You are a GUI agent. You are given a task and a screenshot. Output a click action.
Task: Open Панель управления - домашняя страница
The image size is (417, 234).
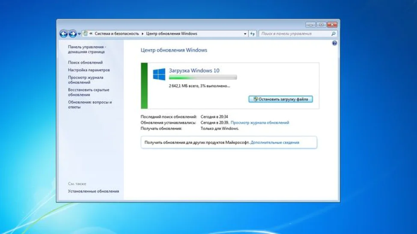click(x=87, y=50)
